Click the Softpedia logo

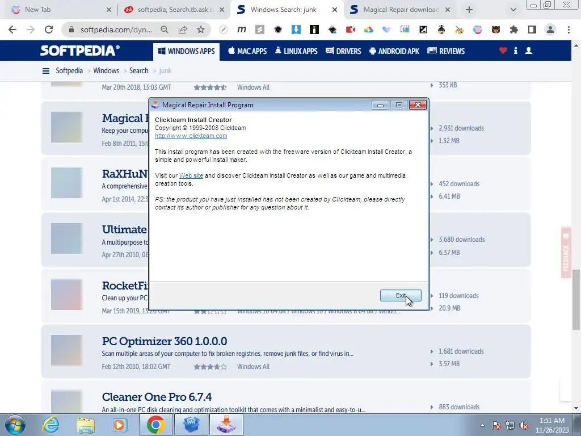(79, 51)
